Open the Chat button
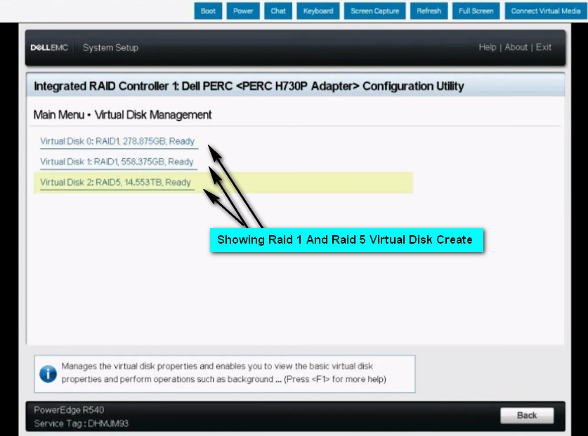Viewport: 588px width, 436px height. pos(278,11)
